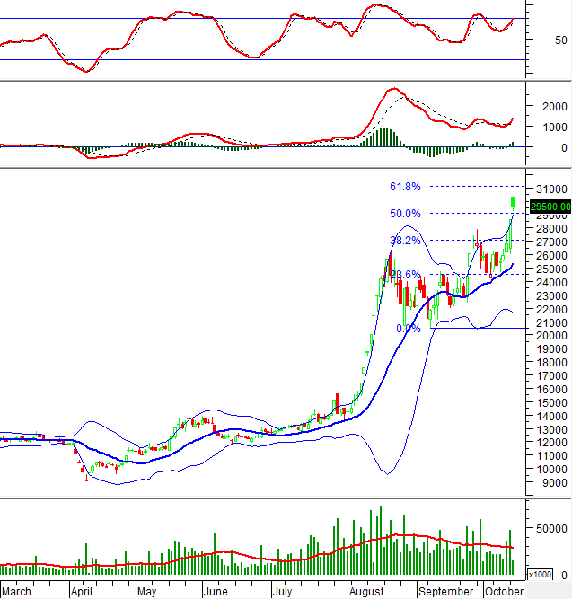The height and width of the screenshot is (599, 572).
Task: Select October on the date axis
Action: pyautogui.click(x=504, y=592)
